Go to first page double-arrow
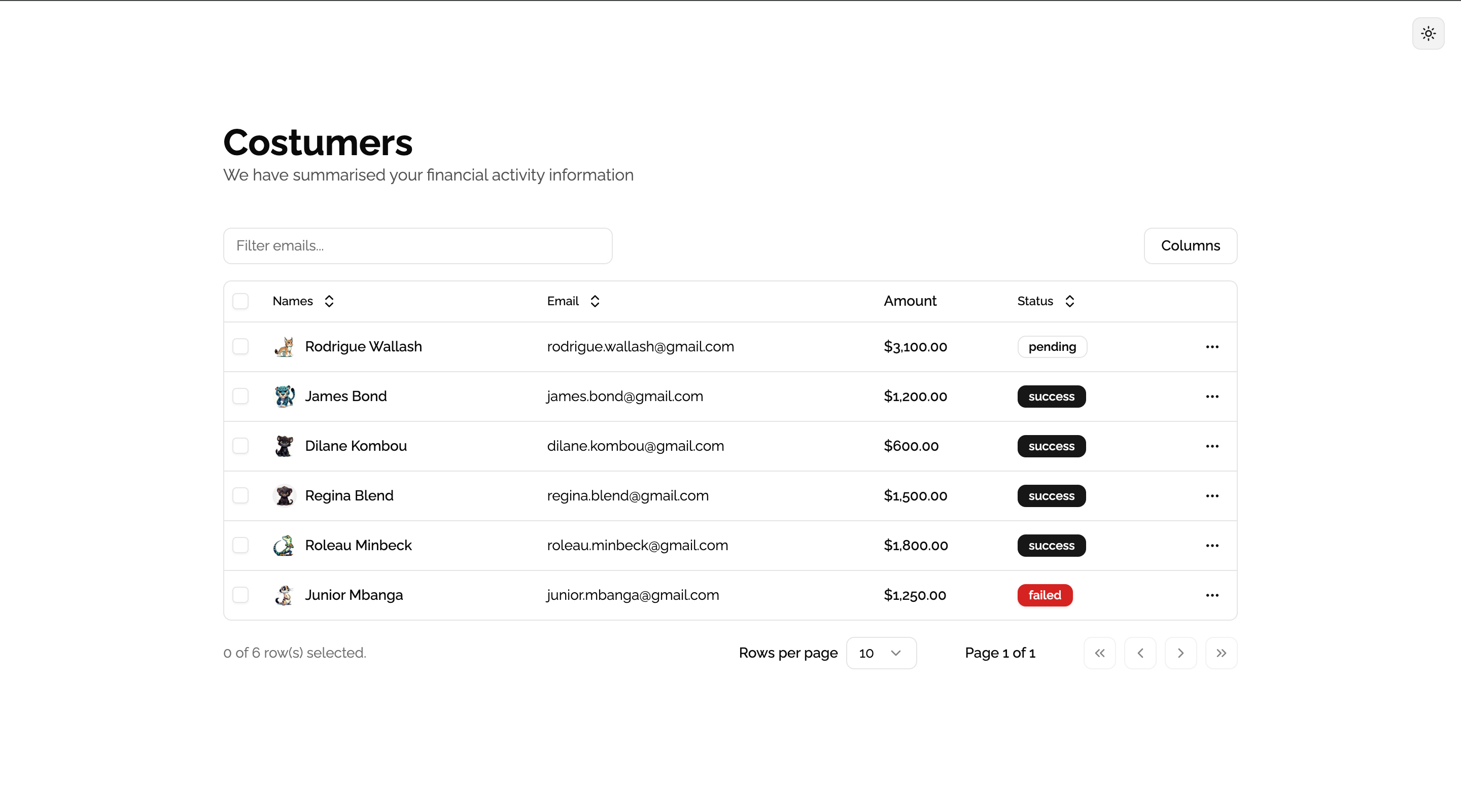The width and height of the screenshot is (1461, 790). pyautogui.click(x=1099, y=653)
